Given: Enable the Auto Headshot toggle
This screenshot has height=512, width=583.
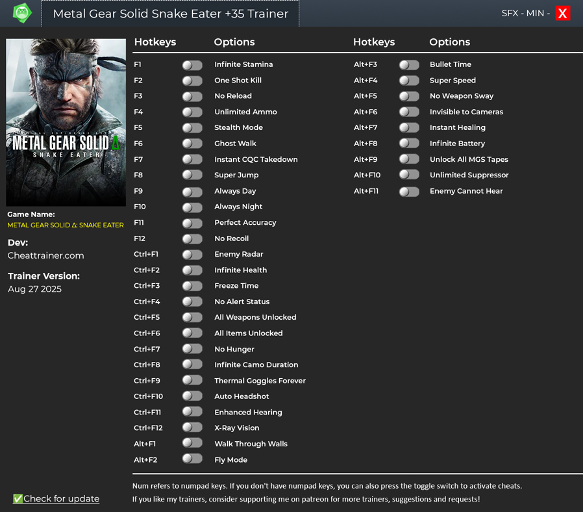Looking at the screenshot, I should coord(192,396).
